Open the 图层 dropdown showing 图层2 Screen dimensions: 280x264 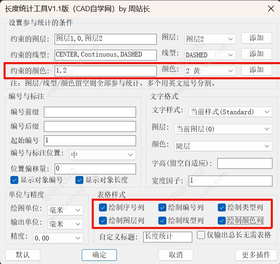[210, 39]
